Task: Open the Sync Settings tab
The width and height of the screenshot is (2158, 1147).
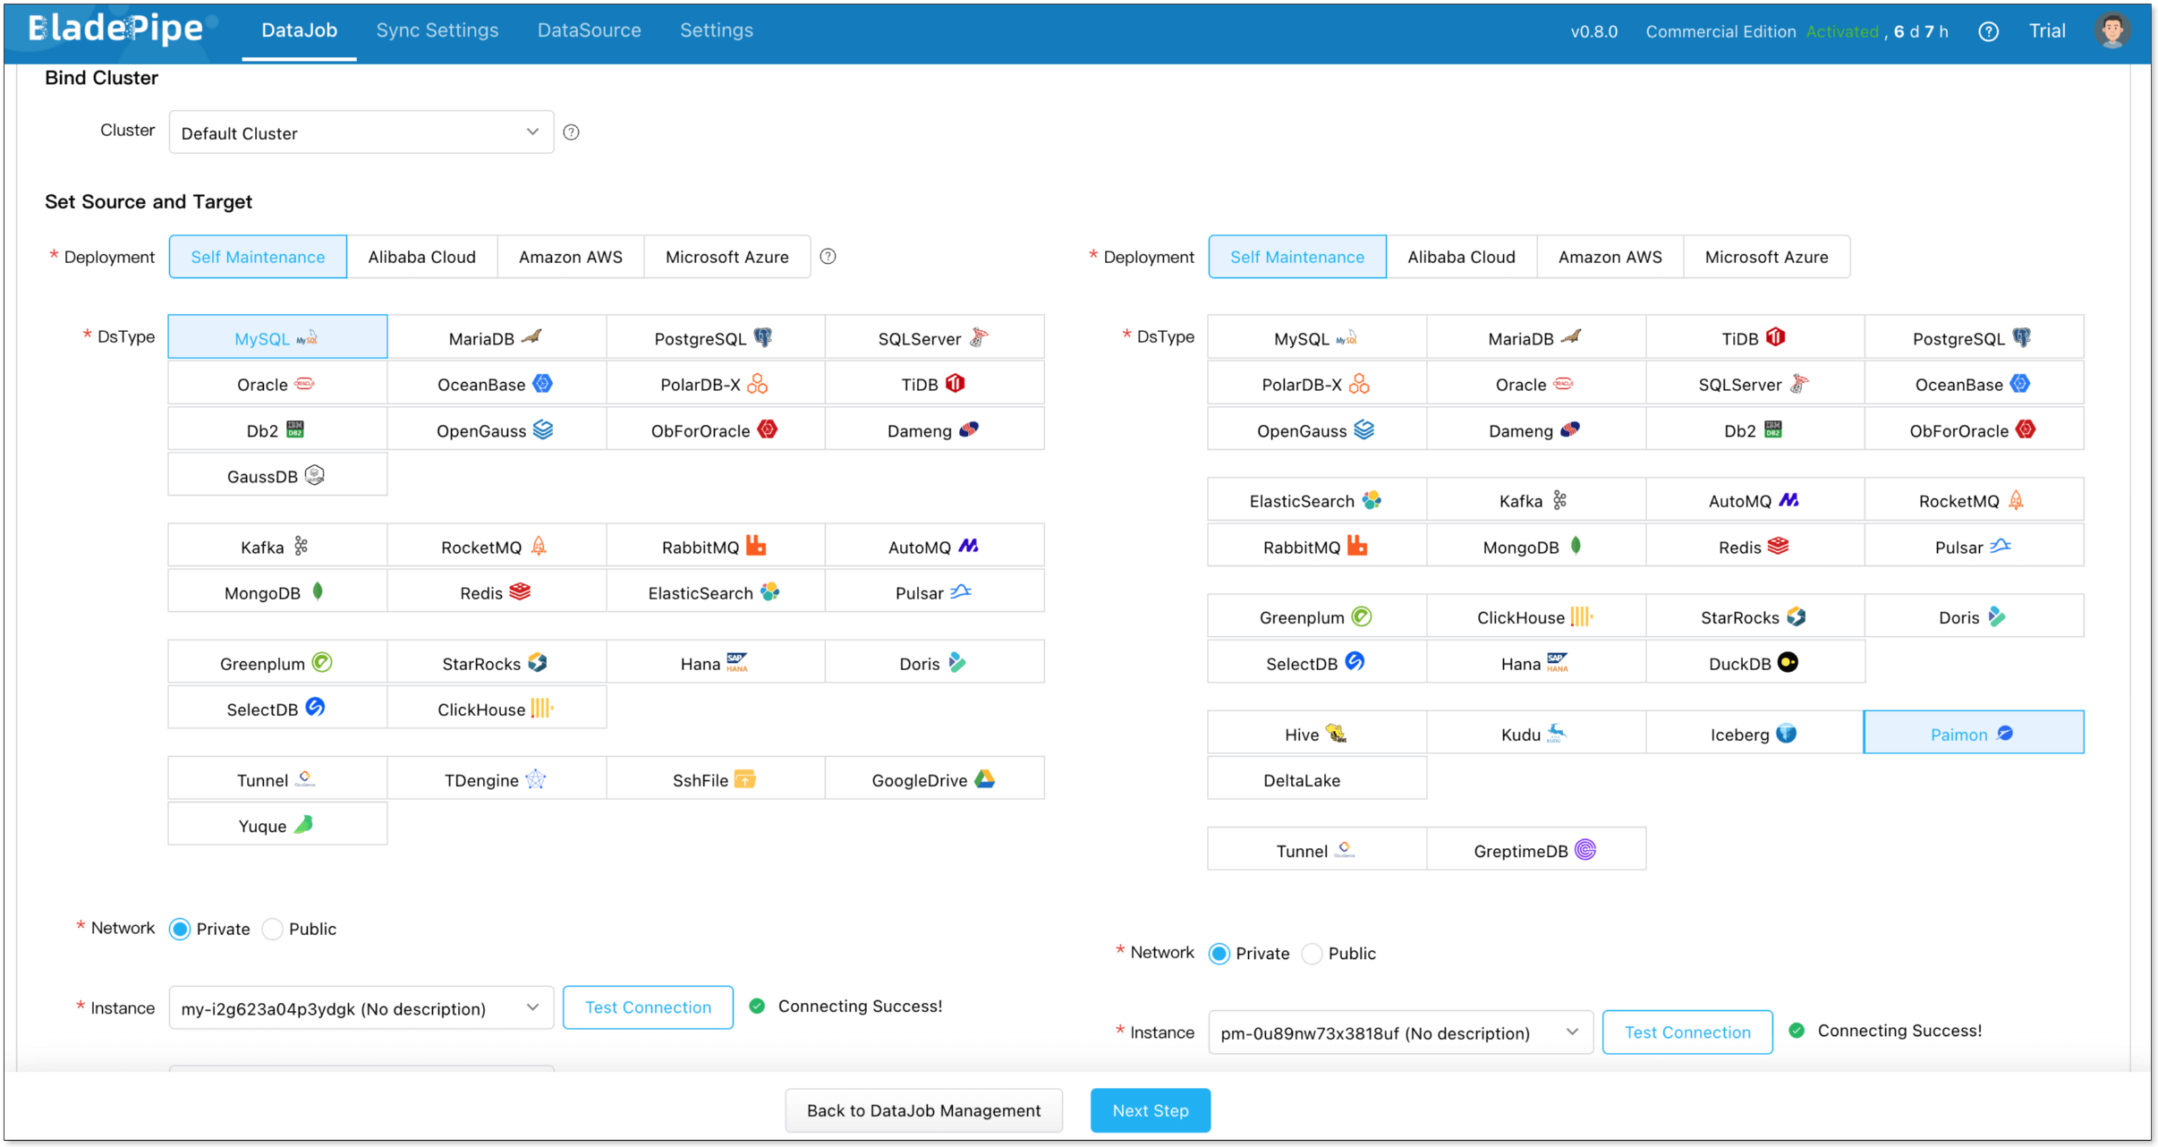Action: [437, 30]
